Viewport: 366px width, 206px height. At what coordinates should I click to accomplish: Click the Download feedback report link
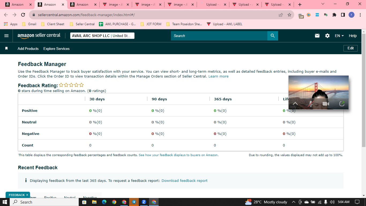click(184, 181)
